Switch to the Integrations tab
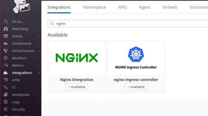The image size is (208, 116). [59, 7]
